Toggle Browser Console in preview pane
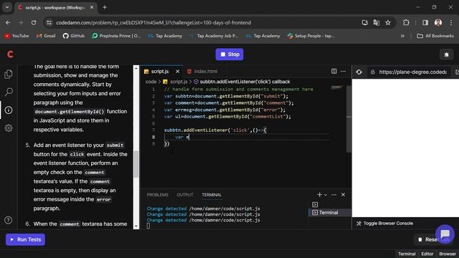Viewport: 459px width, 258px height. (384, 223)
